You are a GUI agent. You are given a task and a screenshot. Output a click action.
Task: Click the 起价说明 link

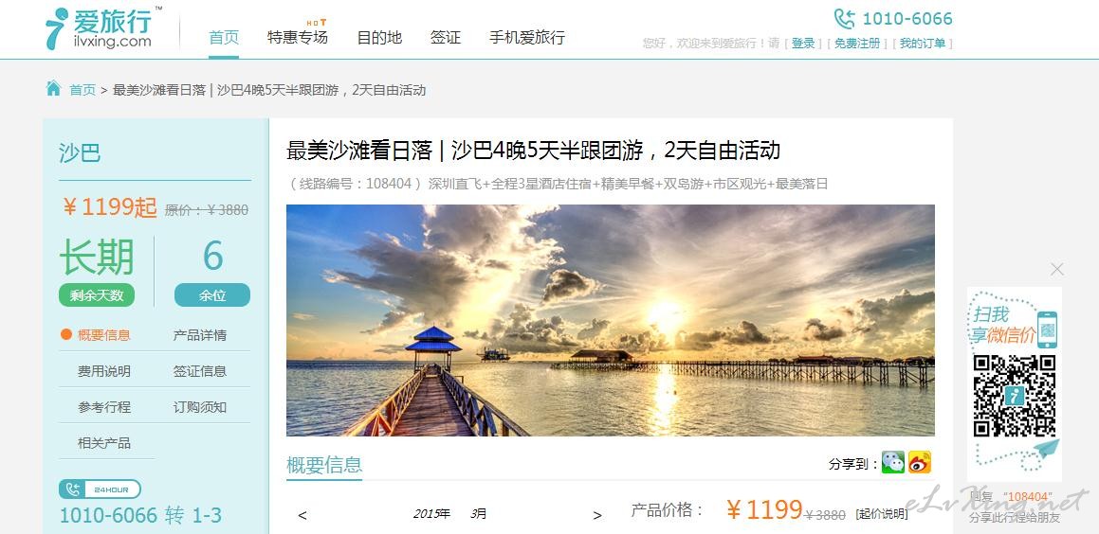point(882,514)
